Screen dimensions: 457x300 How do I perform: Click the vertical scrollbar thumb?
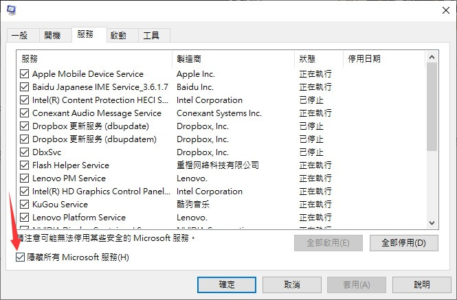(x=432, y=106)
